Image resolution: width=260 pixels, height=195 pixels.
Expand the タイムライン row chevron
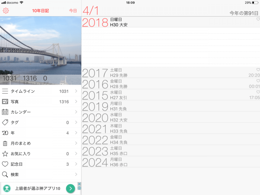pyautogui.click(x=76, y=91)
